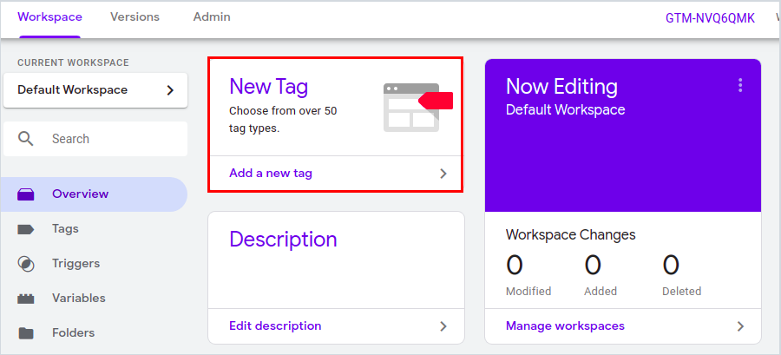This screenshot has height=355, width=781.
Task: Open the Admin tab
Action: coord(212,17)
